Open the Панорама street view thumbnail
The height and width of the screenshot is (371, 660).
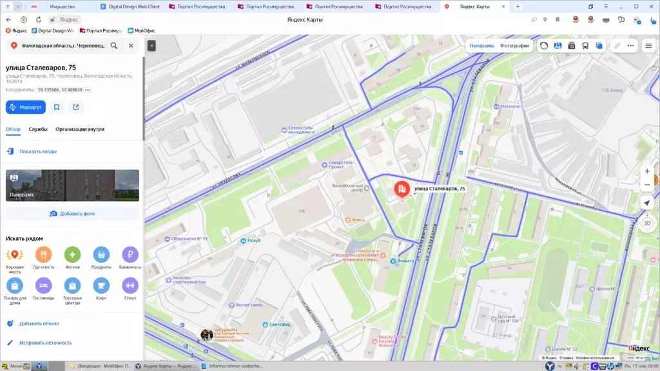point(72,185)
